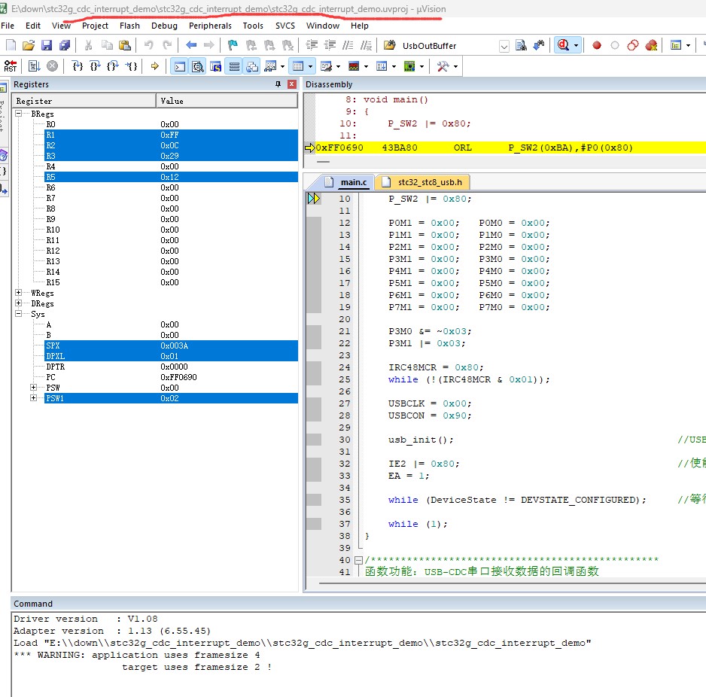Screen dimensions: 706x697
Task: Sort by the Register column header
Action: pyautogui.click(x=84, y=101)
